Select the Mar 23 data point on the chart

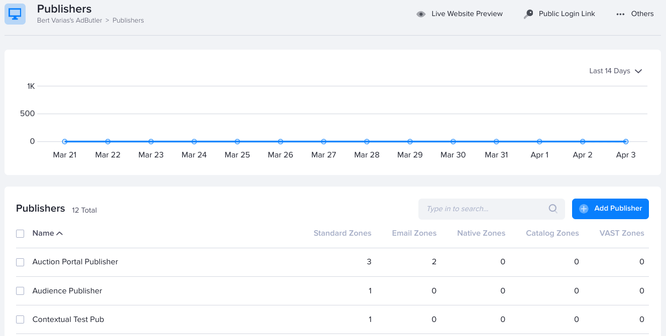click(x=151, y=142)
